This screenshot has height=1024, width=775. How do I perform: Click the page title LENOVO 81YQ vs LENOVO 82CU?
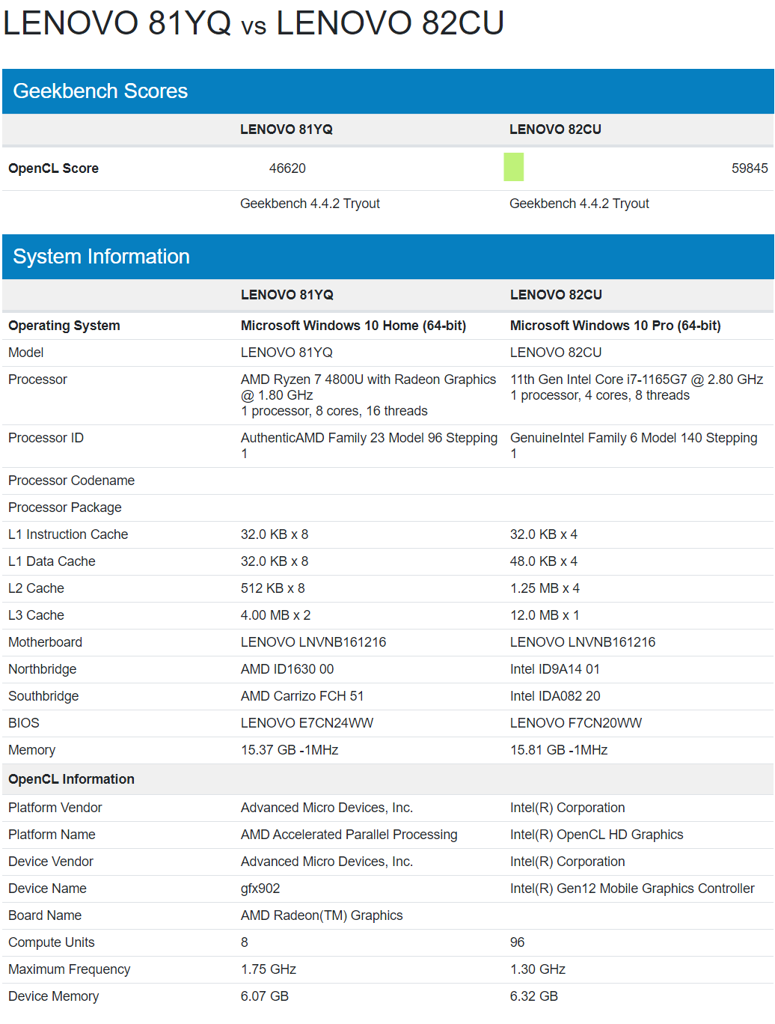pos(254,23)
